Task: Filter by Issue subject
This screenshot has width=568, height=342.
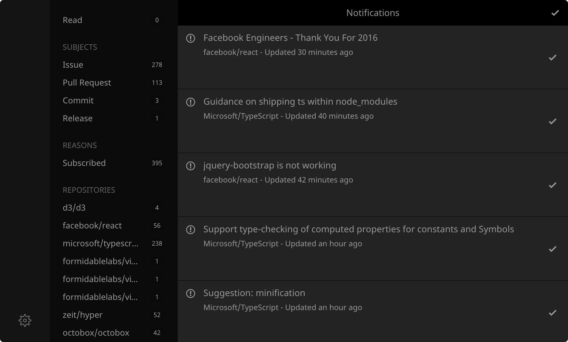Action: click(114, 65)
